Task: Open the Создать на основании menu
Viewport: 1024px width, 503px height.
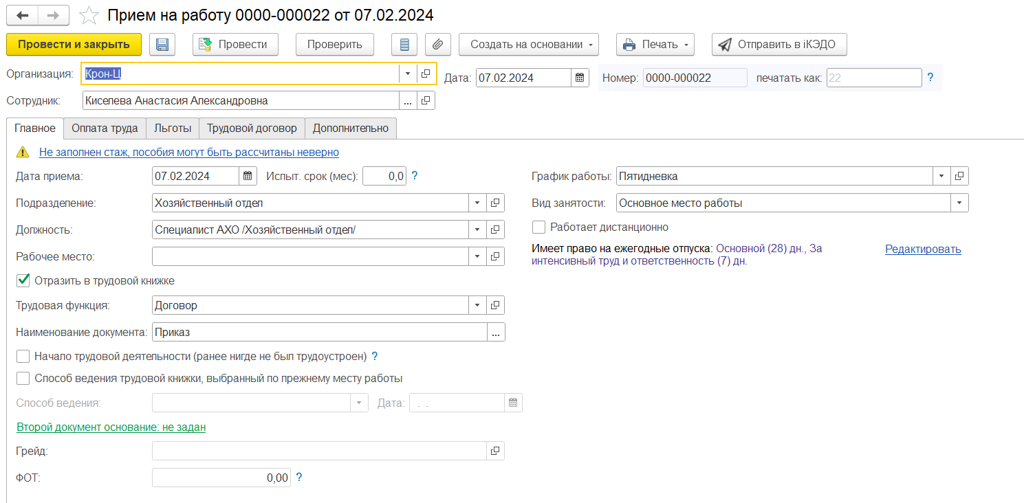Action: [x=528, y=45]
